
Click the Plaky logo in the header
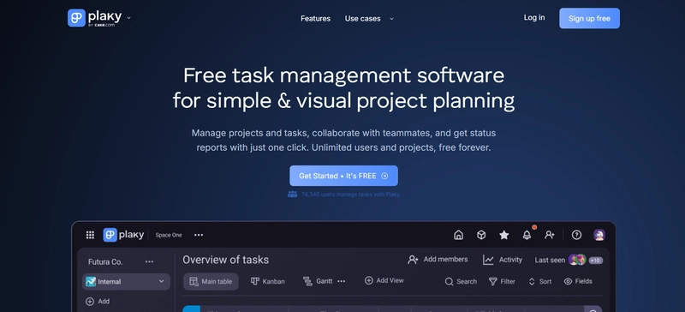point(94,18)
